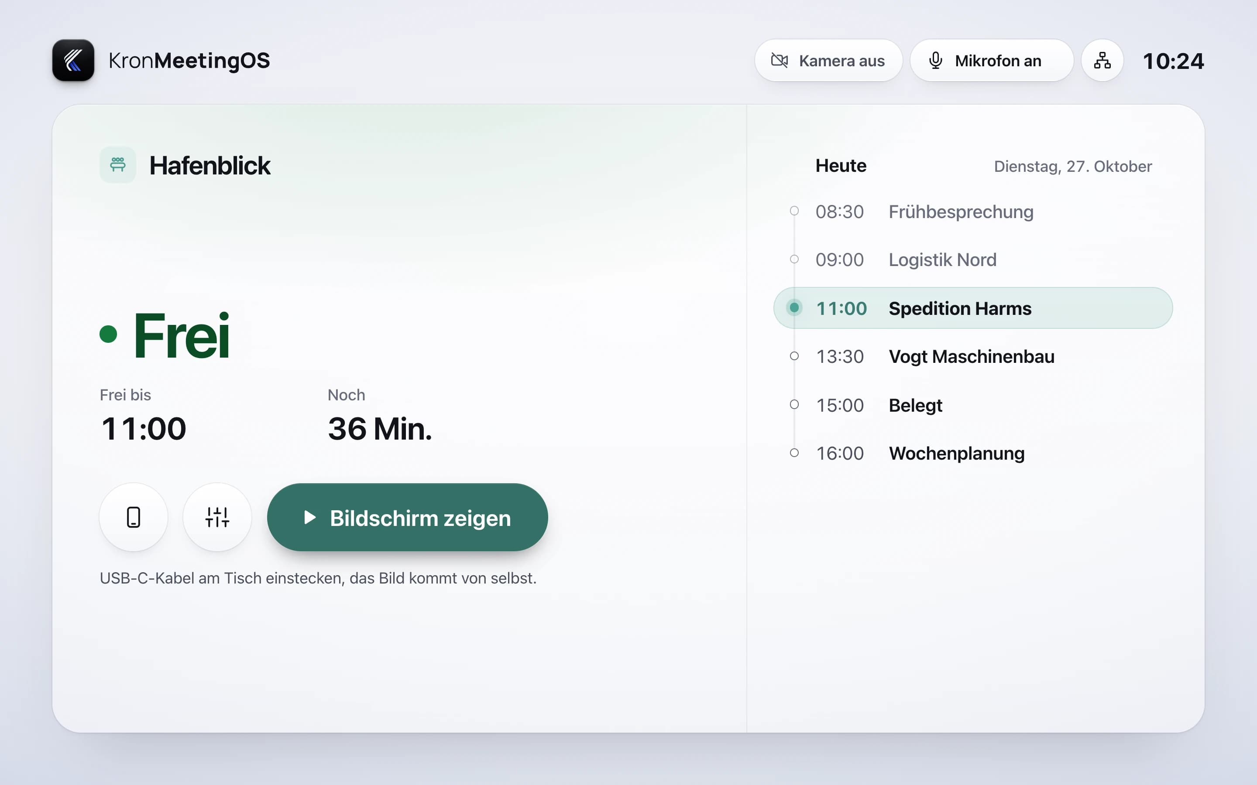Select the 13:30 Vogt Maschinenbau entry
The height and width of the screenshot is (785, 1257).
[973, 356]
